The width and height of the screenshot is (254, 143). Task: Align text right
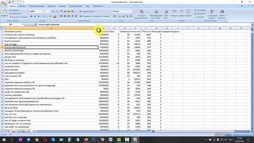(68, 16)
